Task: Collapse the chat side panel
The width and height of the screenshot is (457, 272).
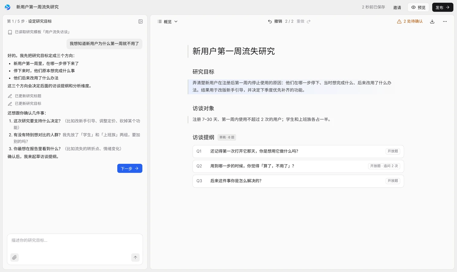Action: tap(141, 21)
